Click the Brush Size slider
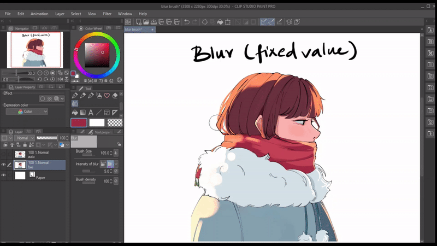437x246 pixels. pos(87,155)
